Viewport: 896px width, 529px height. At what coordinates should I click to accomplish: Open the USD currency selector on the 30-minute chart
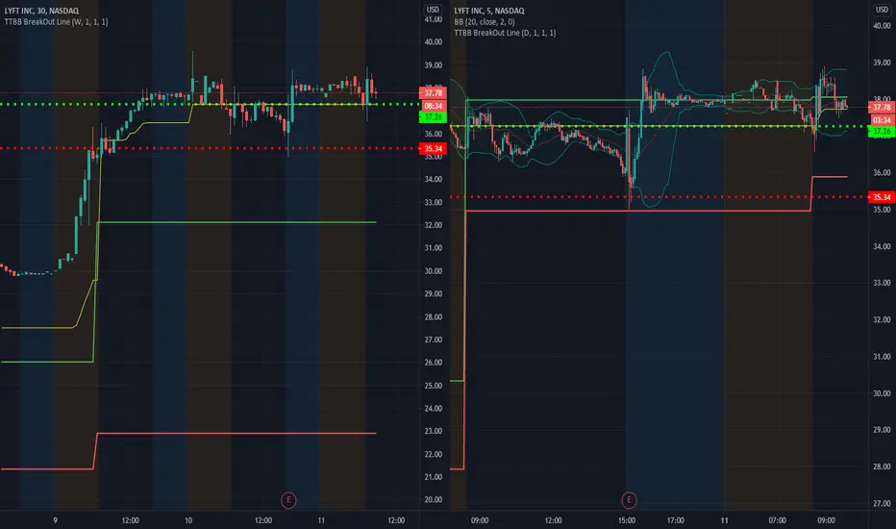point(433,10)
